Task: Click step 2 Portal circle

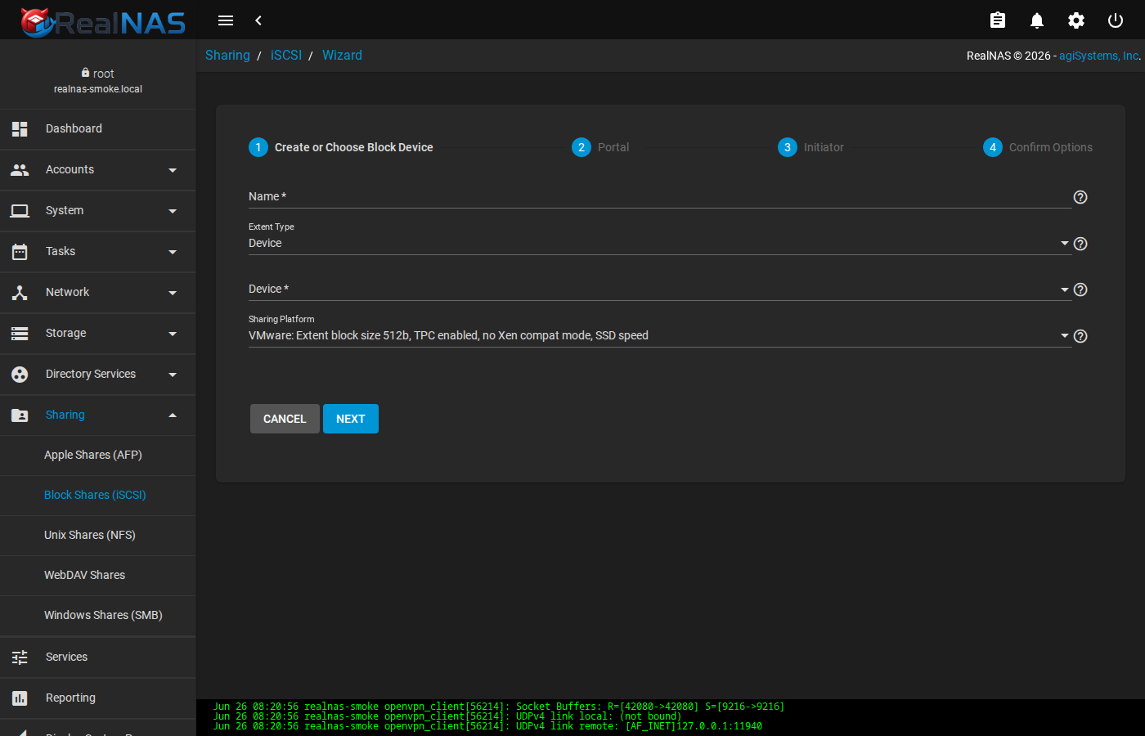Action: pyautogui.click(x=581, y=147)
